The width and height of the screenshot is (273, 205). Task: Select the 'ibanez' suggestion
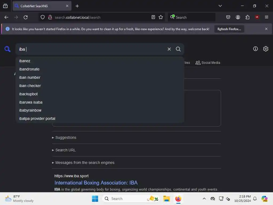[100, 61]
